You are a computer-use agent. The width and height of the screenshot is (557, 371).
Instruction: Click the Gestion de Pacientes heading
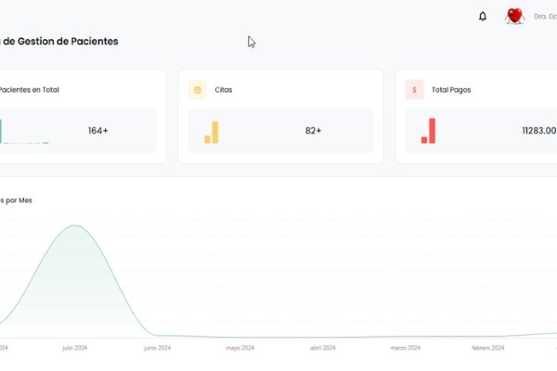pyautogui.click(x=59, y=42)
